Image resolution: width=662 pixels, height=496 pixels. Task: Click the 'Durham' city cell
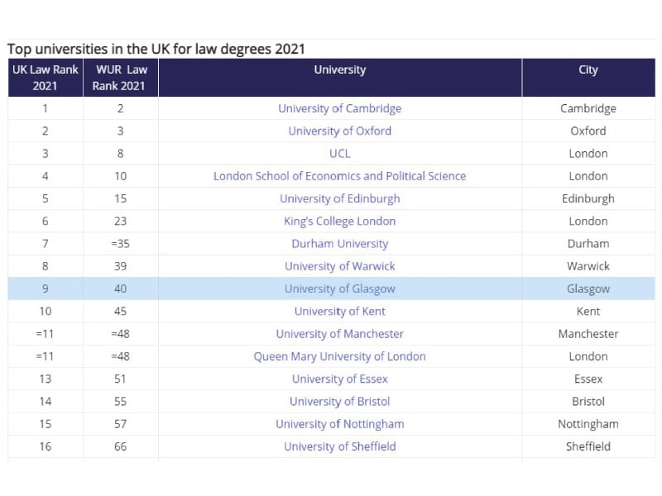pos(588,244)
